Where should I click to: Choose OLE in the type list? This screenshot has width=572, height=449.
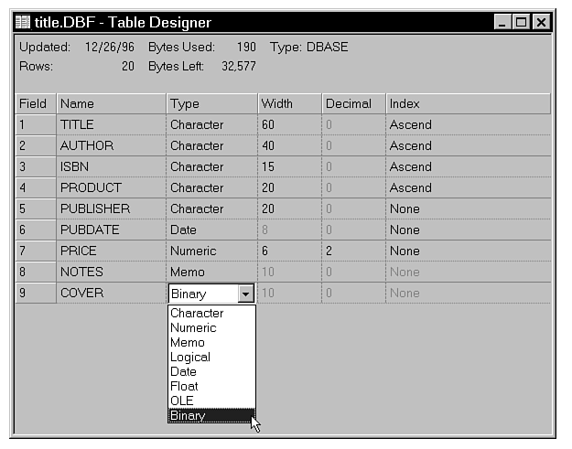click(x=182, y=401)
